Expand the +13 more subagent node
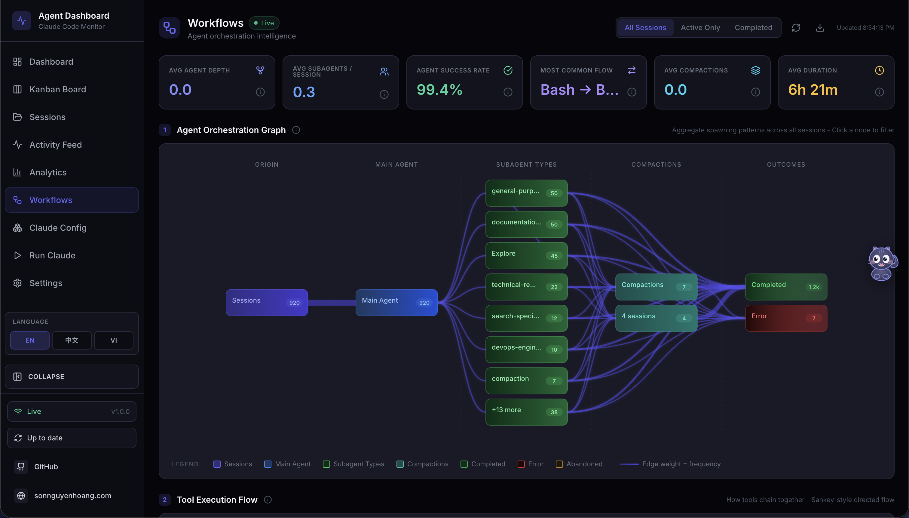 click(x=526, y=412)
